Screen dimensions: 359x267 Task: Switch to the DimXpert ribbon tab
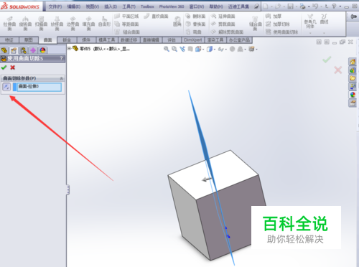[193, 40]
